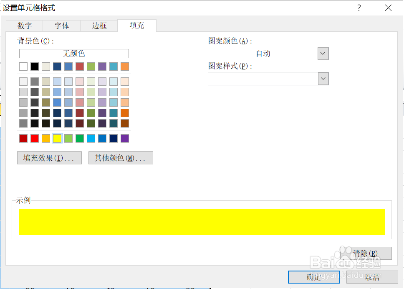Click the yellow 示例 preview area
Screen dimensions: 404x289
click(x=202, y=222)
